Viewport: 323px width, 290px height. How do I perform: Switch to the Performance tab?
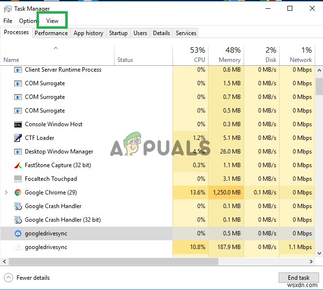coord(51,33)
